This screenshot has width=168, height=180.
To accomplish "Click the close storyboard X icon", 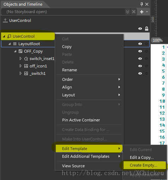I will 134,12.
